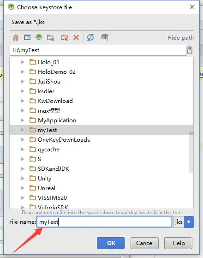
Task: Click the S folder icon
Action: coord(33,159)
